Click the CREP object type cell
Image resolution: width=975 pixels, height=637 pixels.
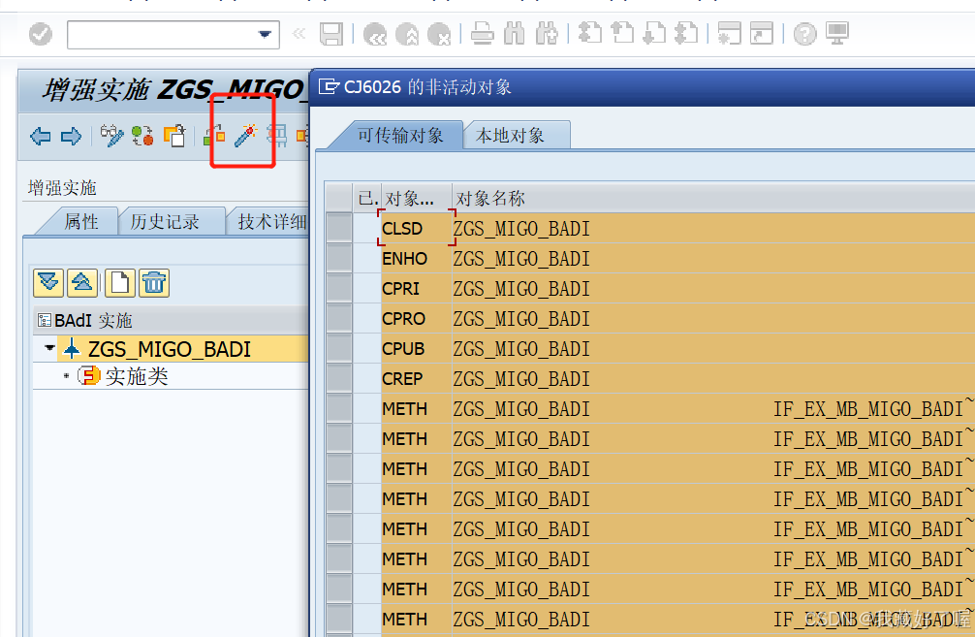tap(416, 379)
